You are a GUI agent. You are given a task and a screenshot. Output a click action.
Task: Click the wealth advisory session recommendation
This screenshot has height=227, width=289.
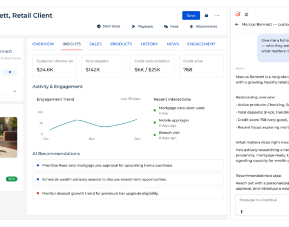128,179
